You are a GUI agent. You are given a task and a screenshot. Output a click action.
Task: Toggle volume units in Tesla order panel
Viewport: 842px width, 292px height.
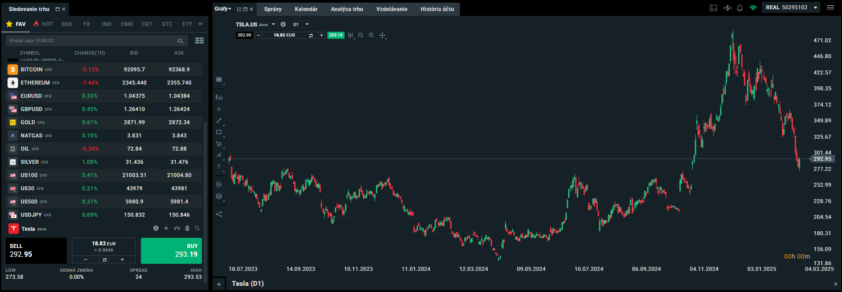click(x=105, y=259)
